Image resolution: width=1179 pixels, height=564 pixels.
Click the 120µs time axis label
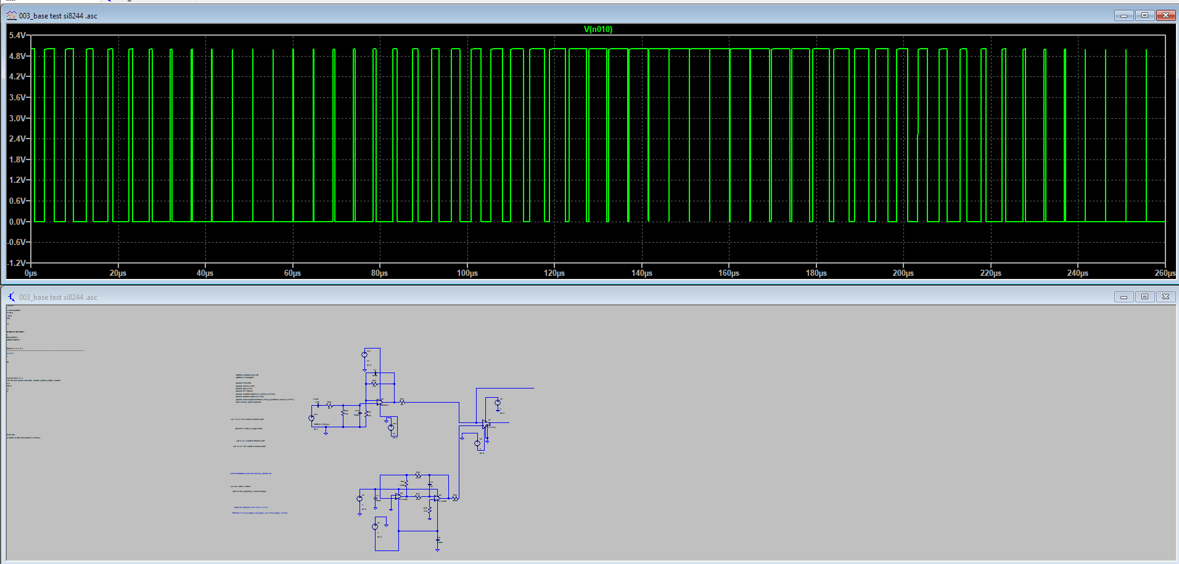[x=554, y=273]
